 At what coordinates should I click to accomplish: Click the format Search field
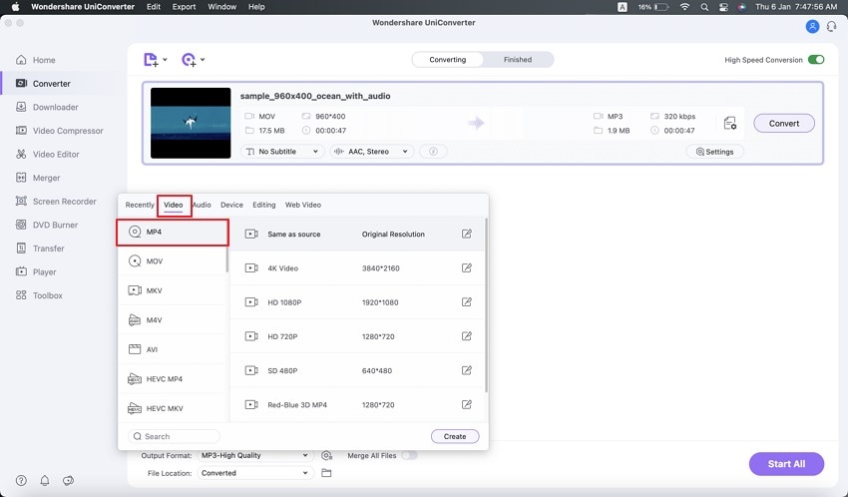[x=175, y=436]
